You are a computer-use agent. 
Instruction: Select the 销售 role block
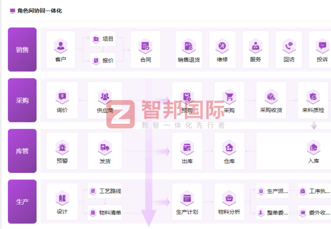coord(22,50)
